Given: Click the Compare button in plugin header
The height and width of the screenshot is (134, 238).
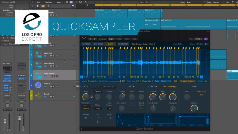Looking at the screenshot, I should (x=102, y=39).
